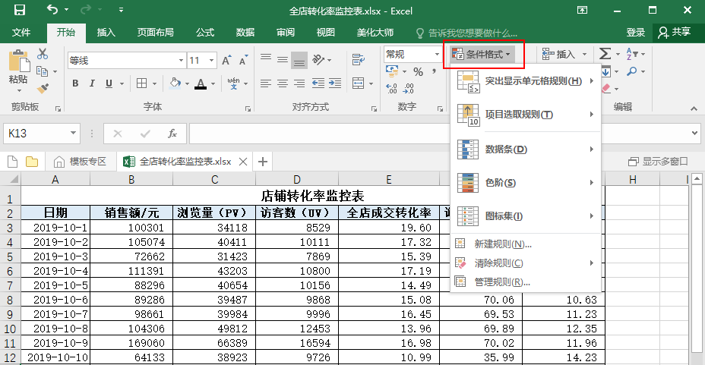Click the Borders grid icon

pyautogui.click(x=141, y=83)
